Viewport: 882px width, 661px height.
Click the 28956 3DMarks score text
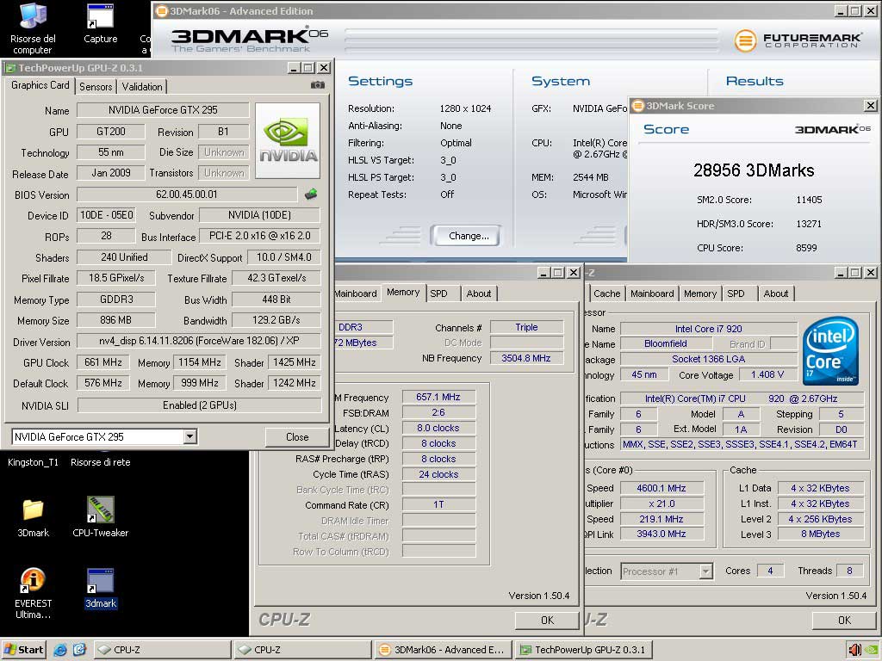click(754, 170)
